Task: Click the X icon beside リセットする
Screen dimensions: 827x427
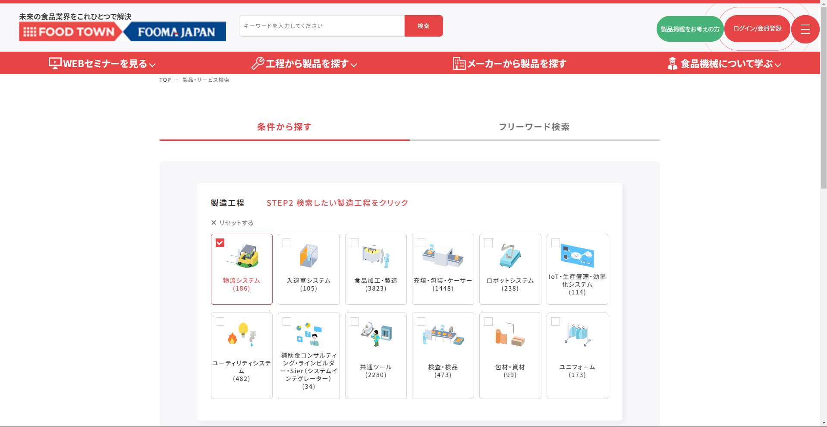Action: tap(214, 223)
